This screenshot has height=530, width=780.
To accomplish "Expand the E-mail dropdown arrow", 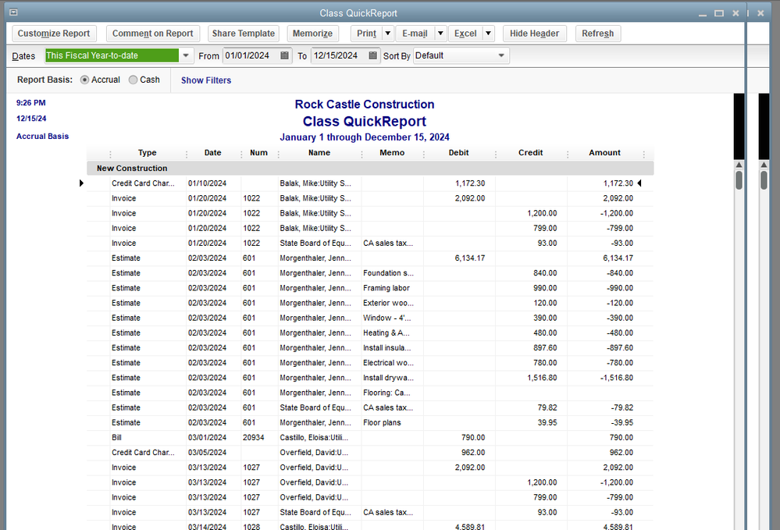I will pyautogui.click(x=440, y=34).
